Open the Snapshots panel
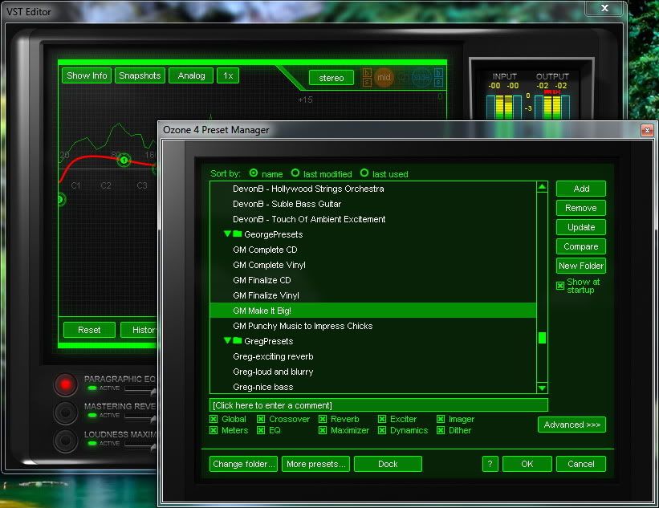This screenshot has width=659, height=508. click(140, 75)
